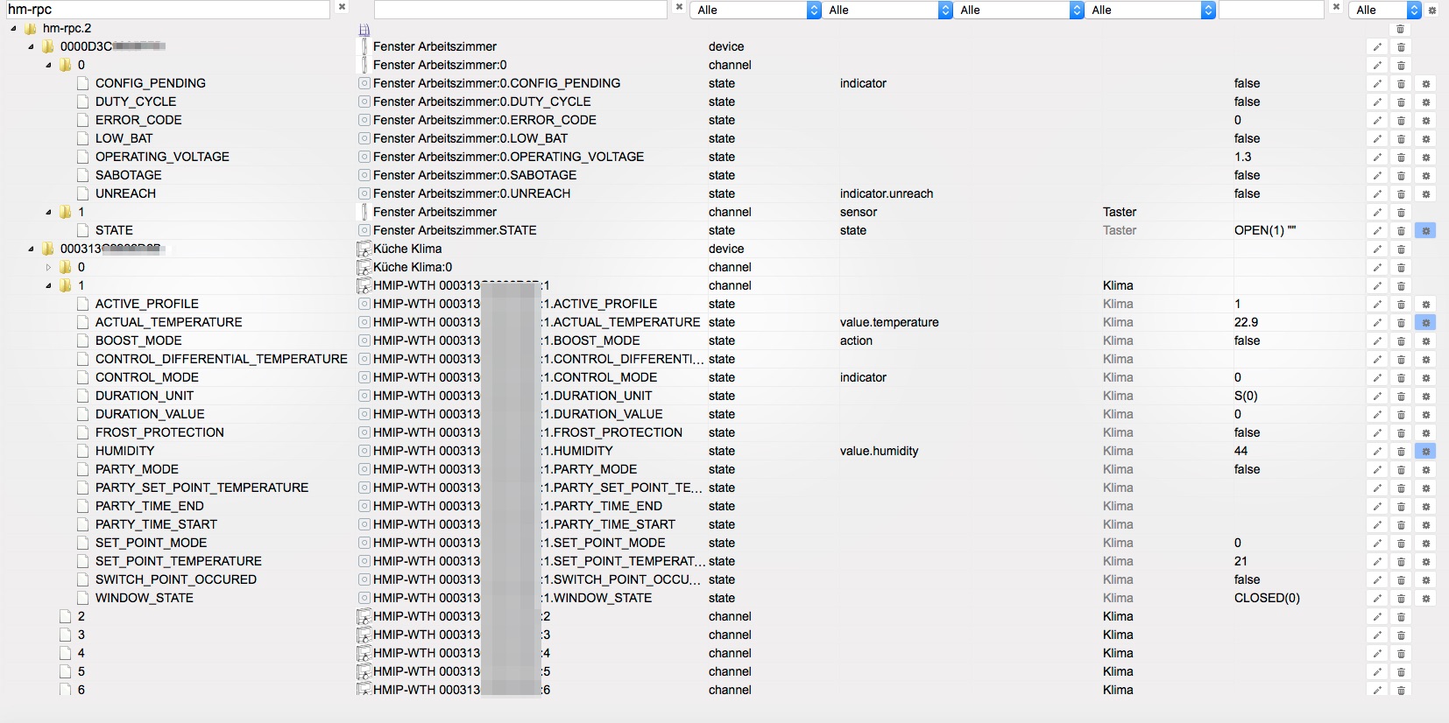The height and width of the screenshot is (723, 1449).
Task: Click the value filter input field
Action: tap(1271, 10)
